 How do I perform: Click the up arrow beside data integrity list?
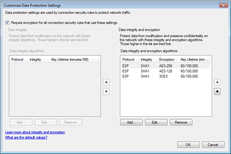106,82
